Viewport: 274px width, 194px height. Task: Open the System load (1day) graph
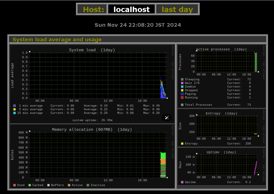point(92,84)
